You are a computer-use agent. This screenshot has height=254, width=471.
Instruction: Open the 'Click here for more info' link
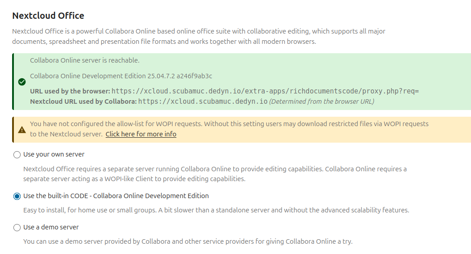[141, 134]
